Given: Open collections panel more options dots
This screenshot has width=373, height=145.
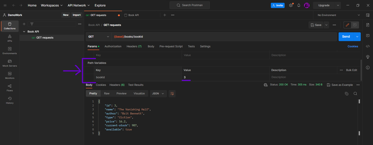Looking at the screenshot, I should pyautogui.click(x=80, y=24).
